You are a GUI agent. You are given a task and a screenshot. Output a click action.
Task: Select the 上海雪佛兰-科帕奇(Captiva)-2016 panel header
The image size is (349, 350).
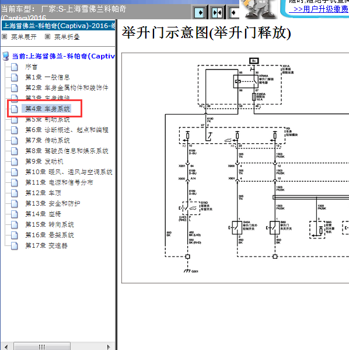(x=58, y=26)
